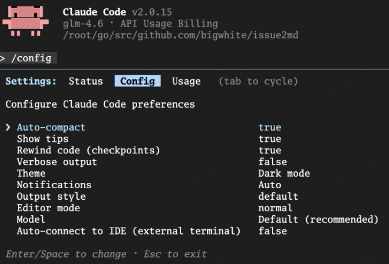389x264 pixels.
Task: Click the Show tips setting label
Action: pyautogui.click(x=42, y=139)
